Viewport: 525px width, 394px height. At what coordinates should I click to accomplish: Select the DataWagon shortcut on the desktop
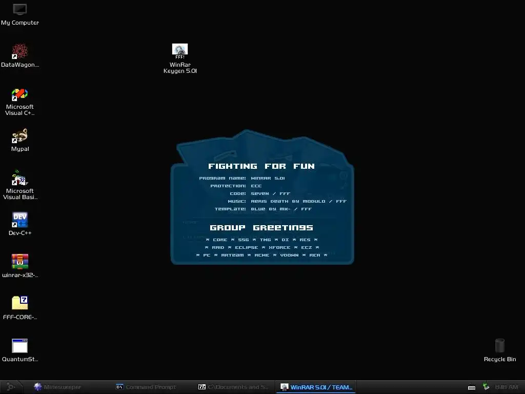point(20,55)
